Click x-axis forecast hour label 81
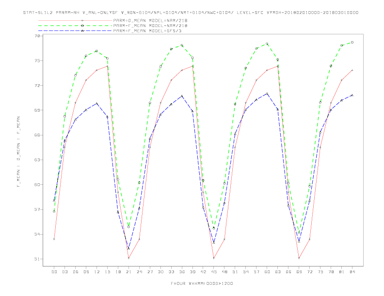384x296 pixels. click(x=342, y=272)
